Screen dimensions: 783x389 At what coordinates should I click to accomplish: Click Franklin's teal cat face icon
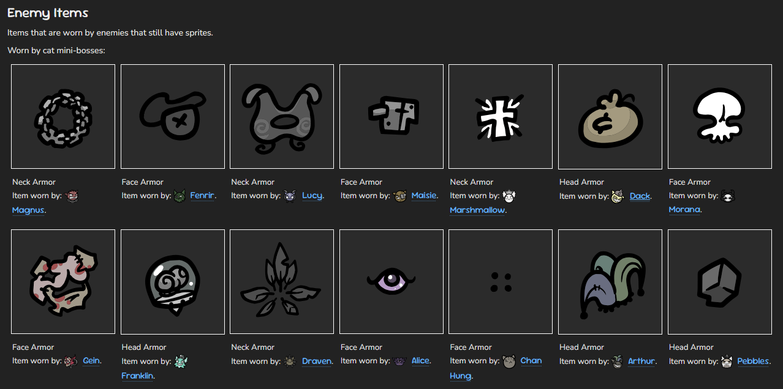coord(180,361)
